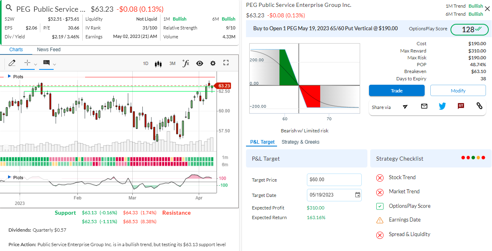Image resolution: width=492 pixels, height=251 pixels.
Task: Add a study with the fx icon
Action: click(x=186, y=63)
